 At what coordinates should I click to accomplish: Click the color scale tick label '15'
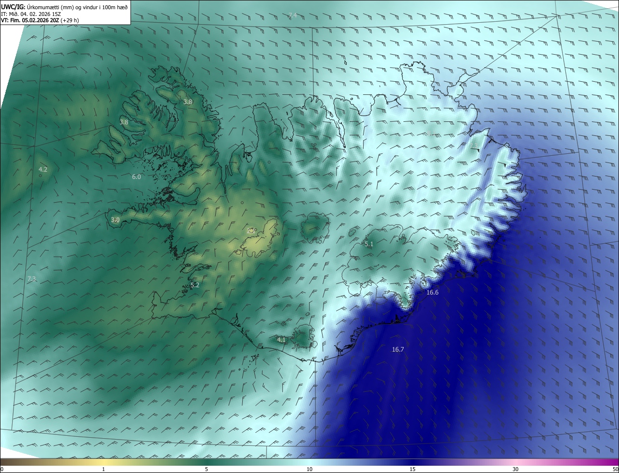tap(413, 469)
